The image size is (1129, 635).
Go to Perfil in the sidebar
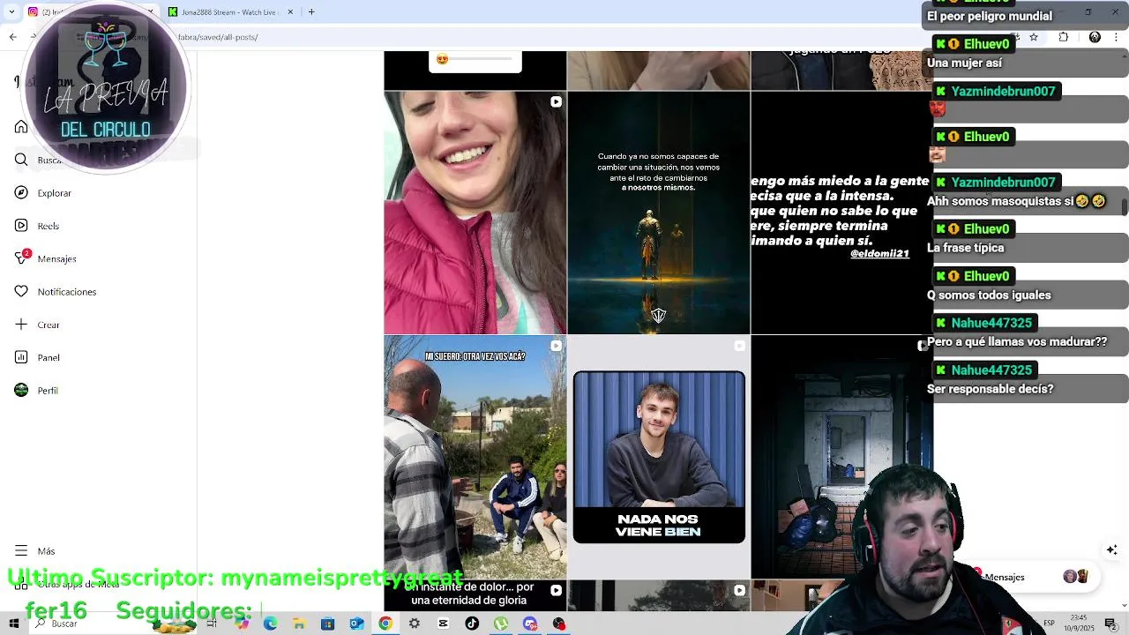35,391
